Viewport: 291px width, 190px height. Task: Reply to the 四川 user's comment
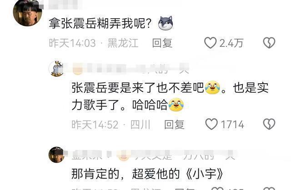tap(174, 124)
